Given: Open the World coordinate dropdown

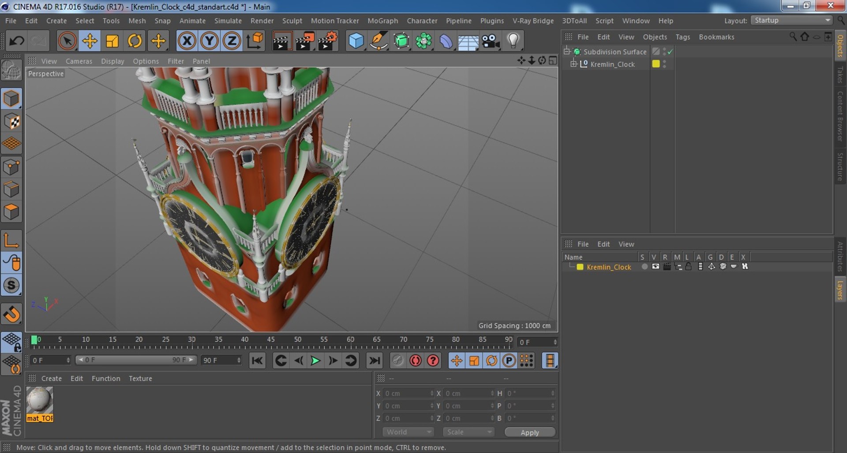Looking at the screenshot, I should point(408,432).
